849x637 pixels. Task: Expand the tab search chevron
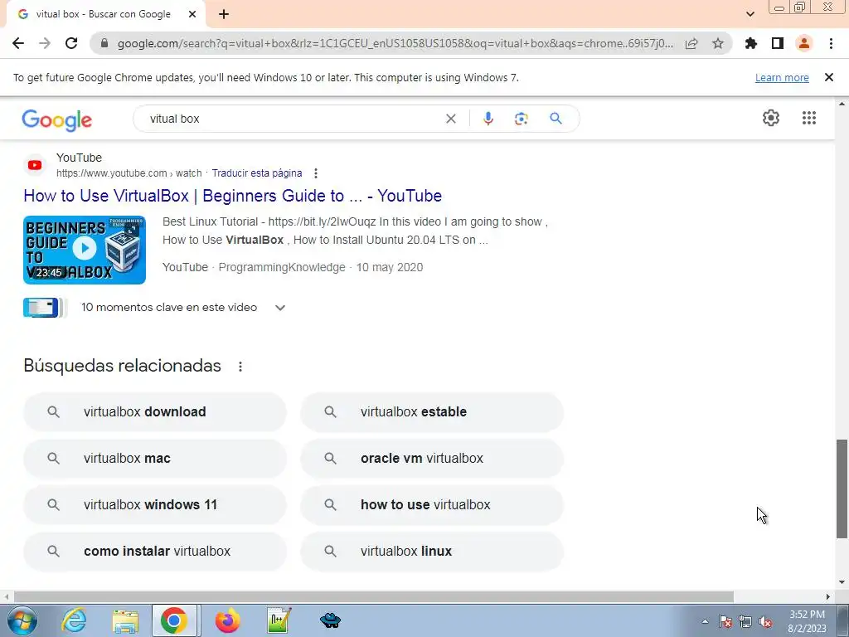pyautogui.click(x=750, y=14)
